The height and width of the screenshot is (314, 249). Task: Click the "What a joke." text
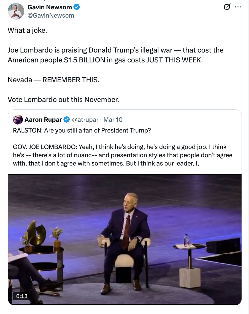(x=27, y=30)
